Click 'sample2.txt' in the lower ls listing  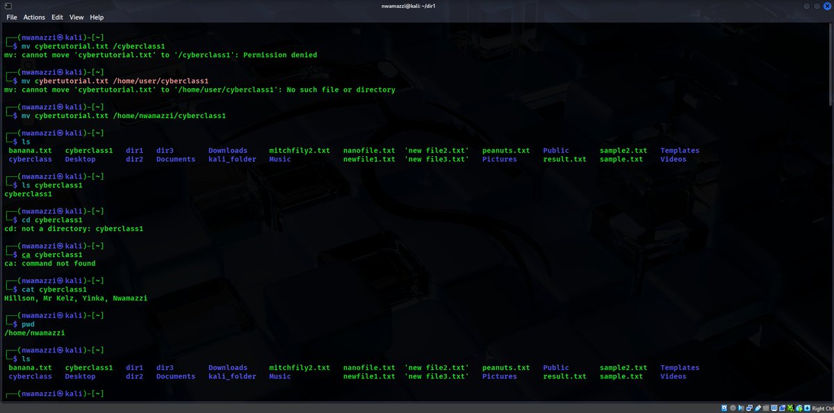[623, 368]
